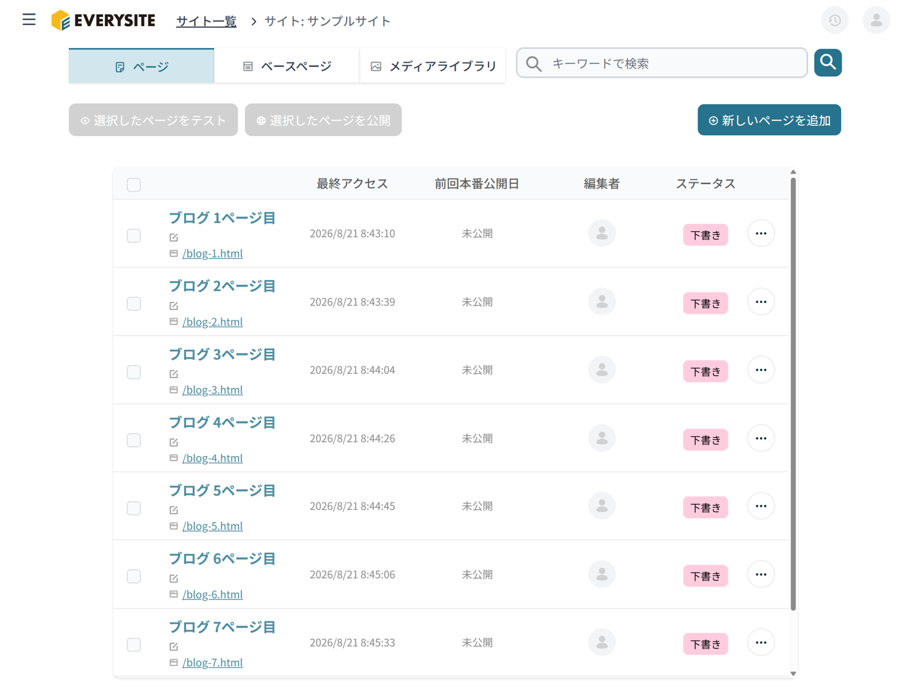Click base page icon beside /blog-7.html
The width and height of the screenshot is (910, 686).
(174, 662)
